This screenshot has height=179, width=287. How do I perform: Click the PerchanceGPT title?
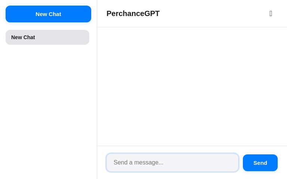pyautogui.click(x=133, y=13)
